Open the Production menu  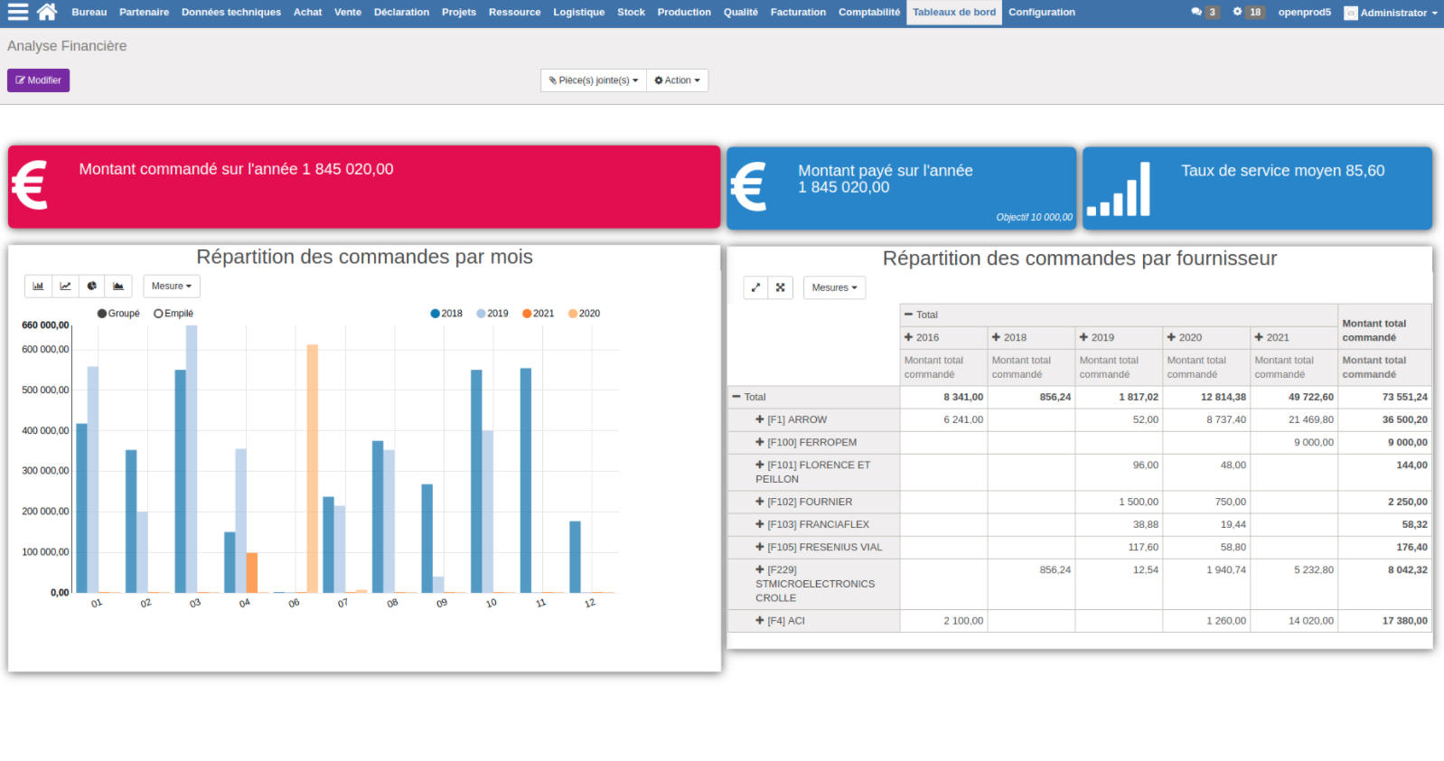tap(684, 13)
